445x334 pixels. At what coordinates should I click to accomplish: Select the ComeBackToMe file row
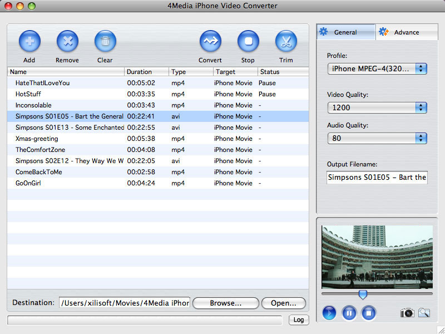pos(158,172)
